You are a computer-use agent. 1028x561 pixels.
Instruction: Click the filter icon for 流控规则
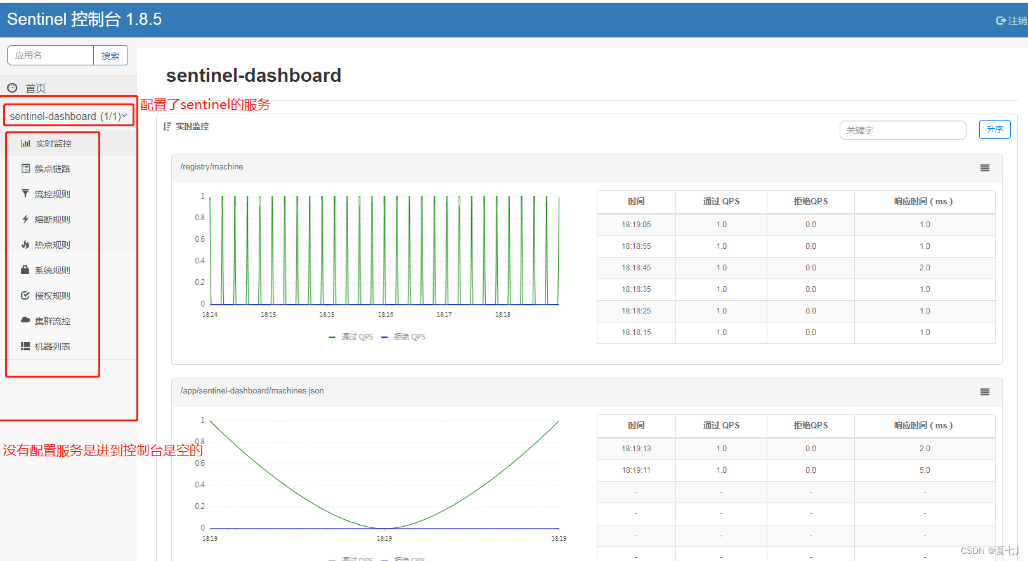click(x=25, y=194)
